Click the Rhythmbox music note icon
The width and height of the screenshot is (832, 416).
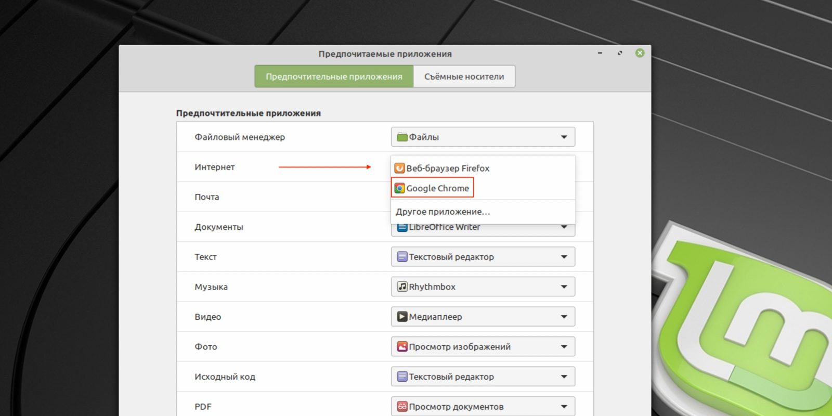402,287
